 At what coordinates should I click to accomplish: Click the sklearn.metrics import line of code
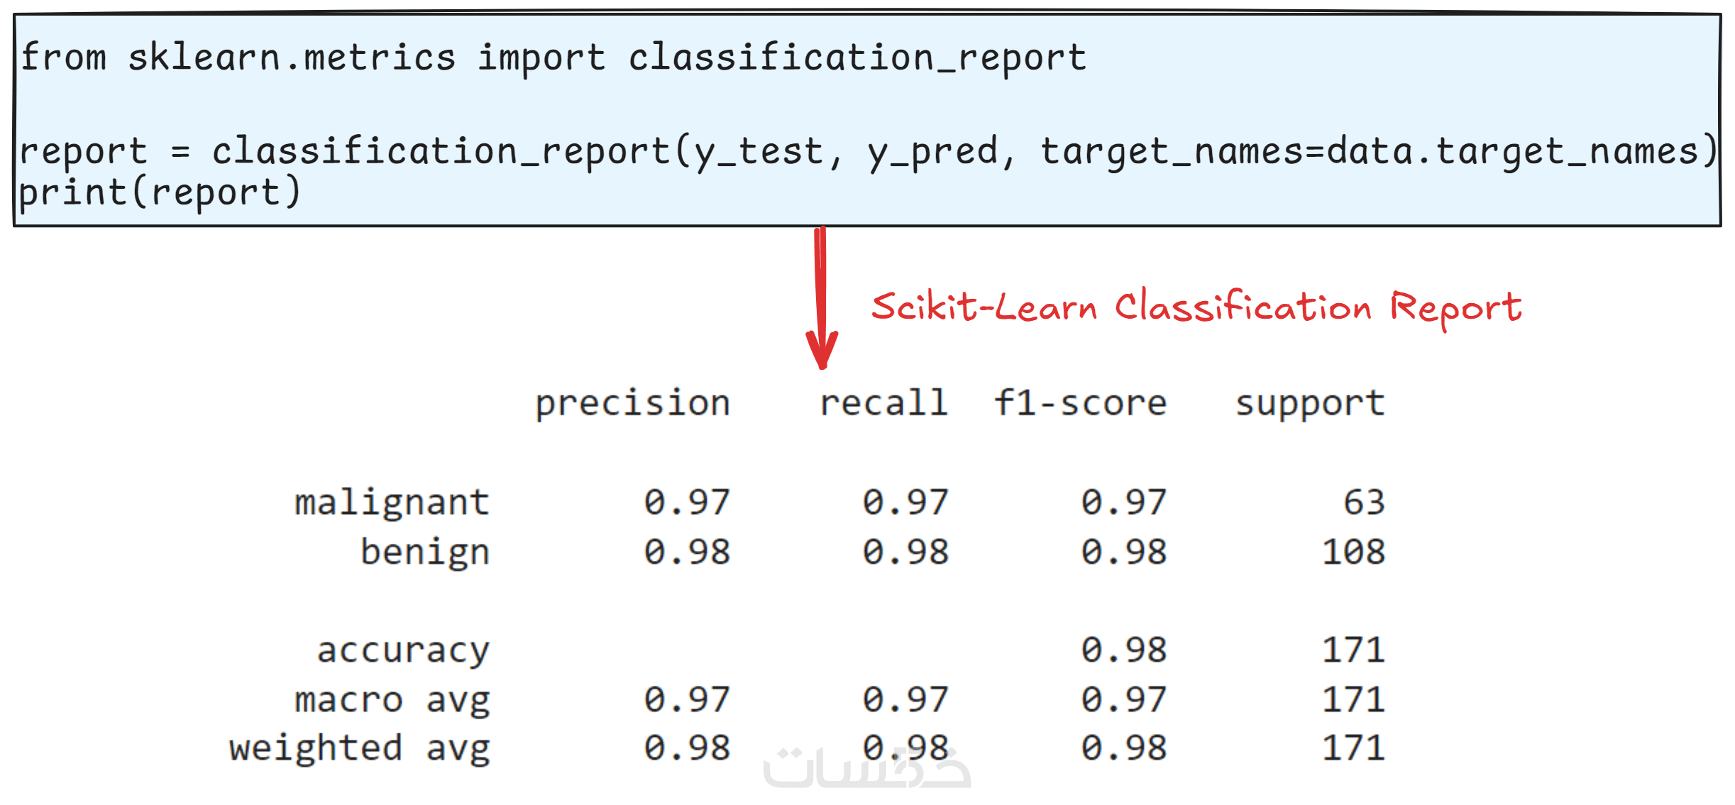click(x=553, y=58)
